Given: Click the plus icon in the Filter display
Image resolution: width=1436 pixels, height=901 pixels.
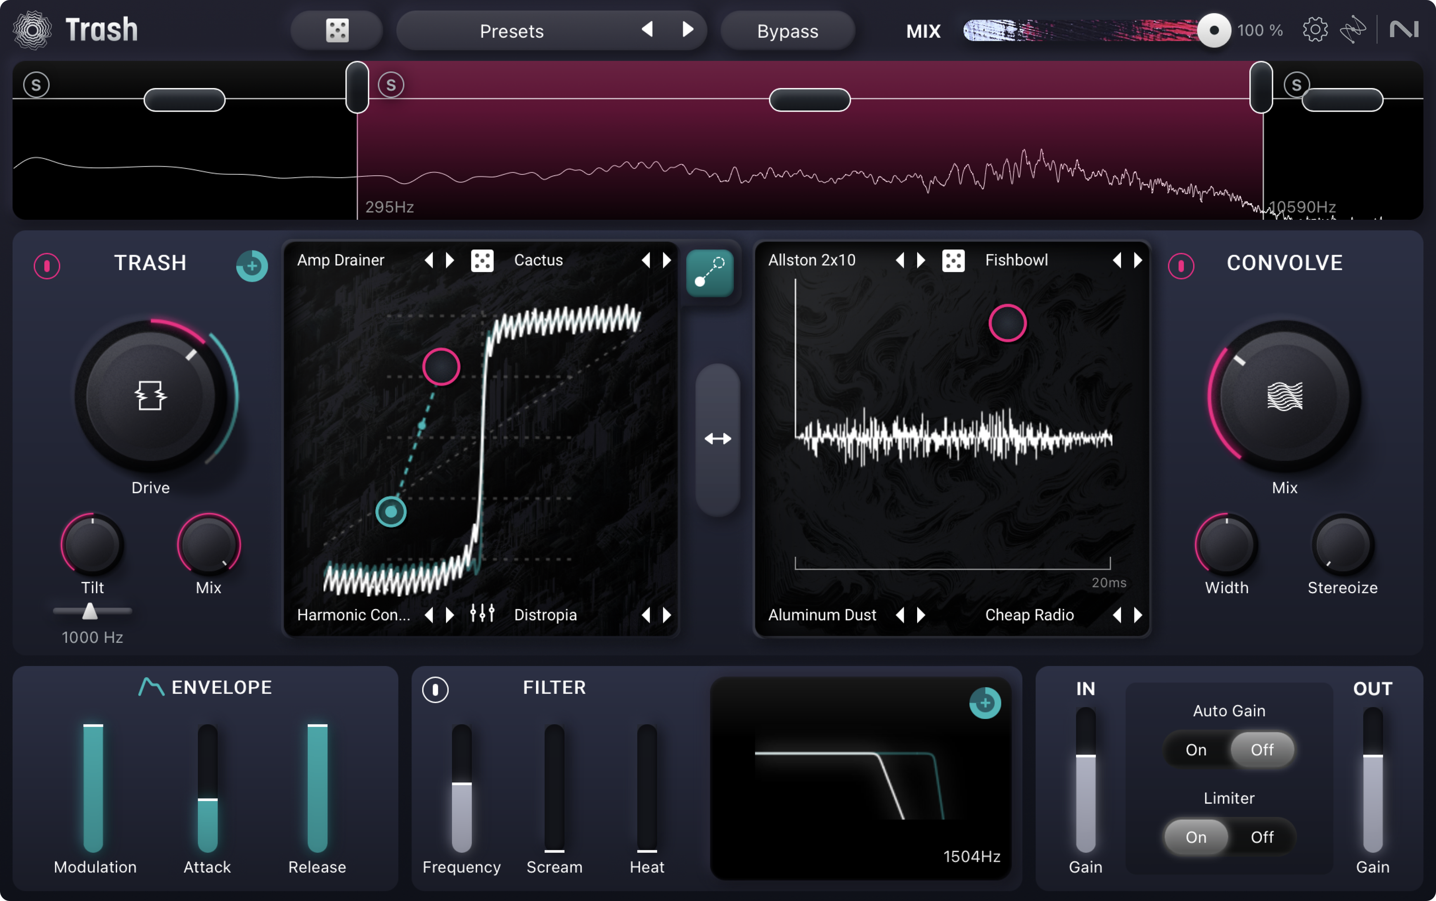Looking at the screenshot, I should 984,703.
